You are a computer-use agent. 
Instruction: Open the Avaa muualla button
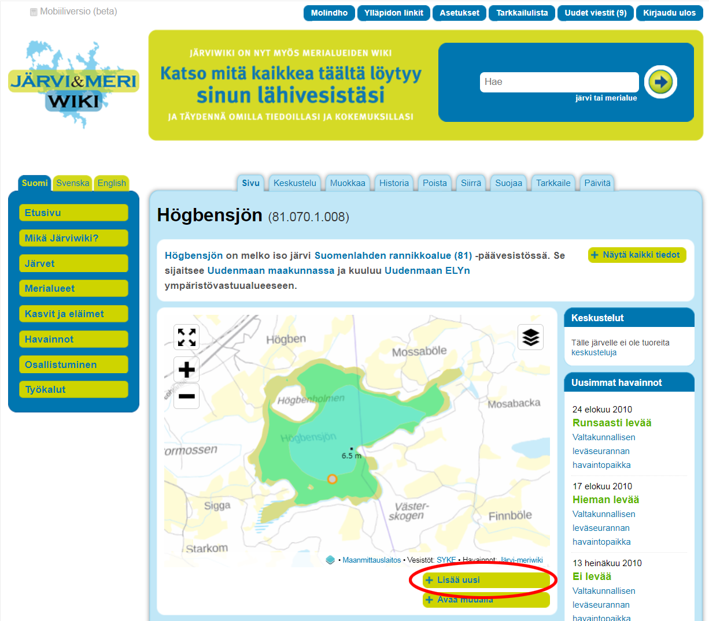point(486,600)
